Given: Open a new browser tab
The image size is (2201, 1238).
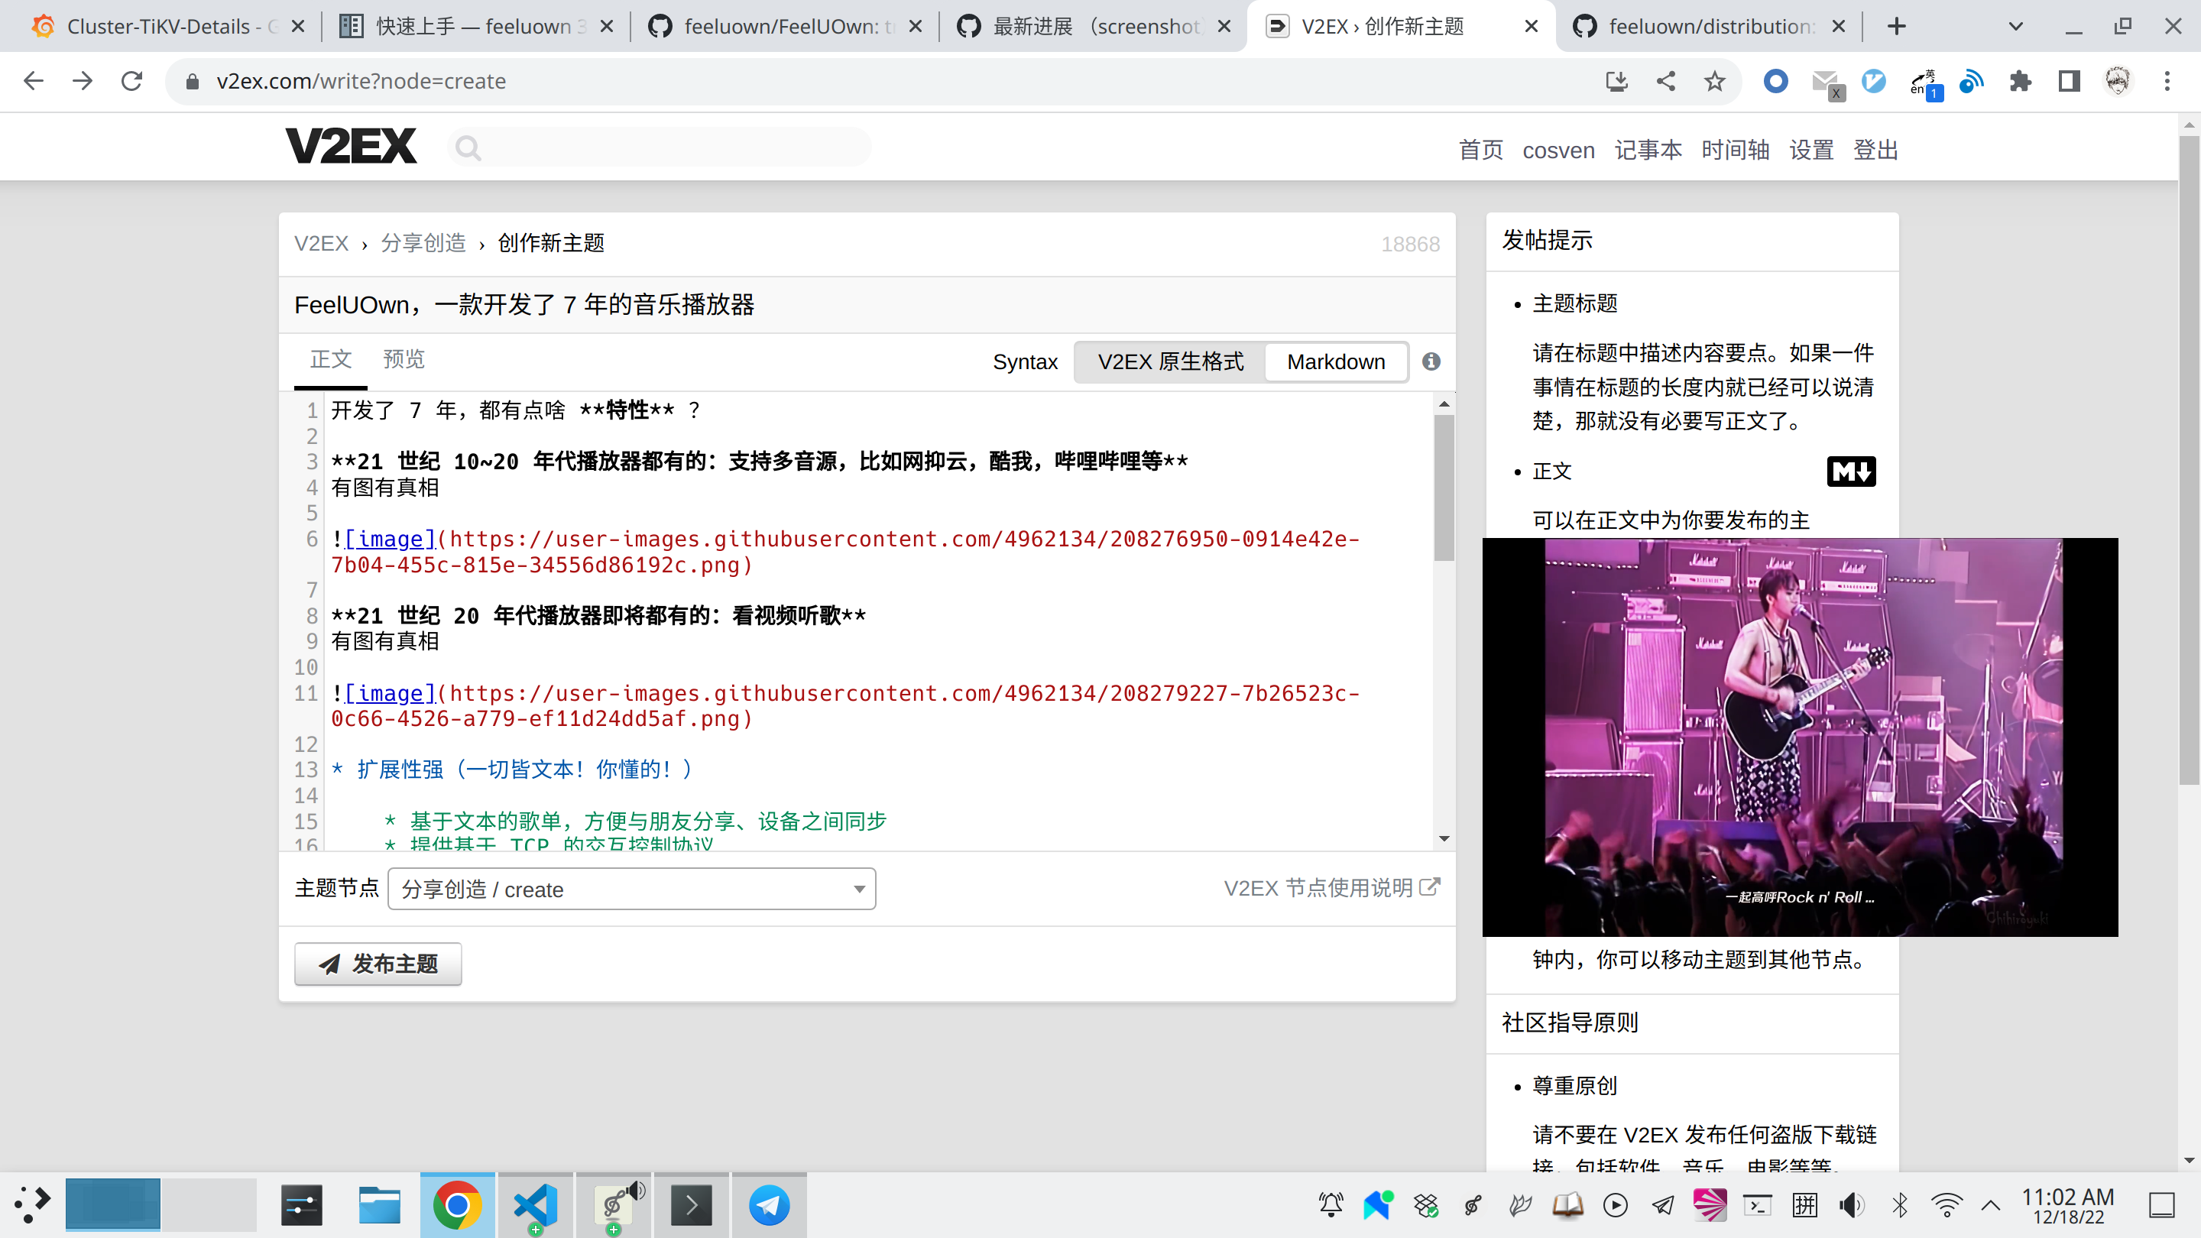Looking at the screenshot, I should coord(1896,27).
